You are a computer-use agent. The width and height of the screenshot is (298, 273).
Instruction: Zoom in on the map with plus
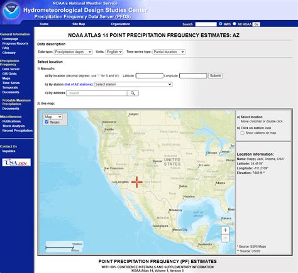[x=225, y=230]
